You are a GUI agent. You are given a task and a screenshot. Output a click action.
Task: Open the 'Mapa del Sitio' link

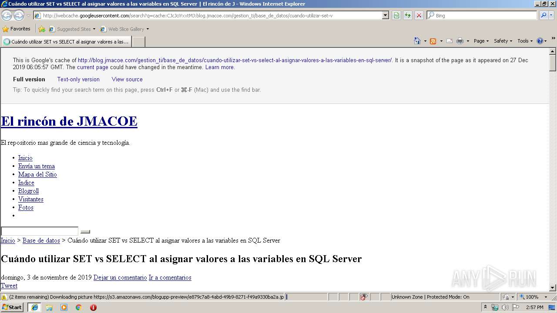(37, 174)
